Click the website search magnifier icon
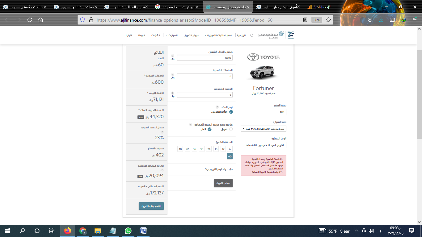 point(252,35)
